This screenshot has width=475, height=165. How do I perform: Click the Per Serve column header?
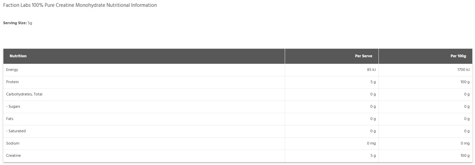[363, 56]
